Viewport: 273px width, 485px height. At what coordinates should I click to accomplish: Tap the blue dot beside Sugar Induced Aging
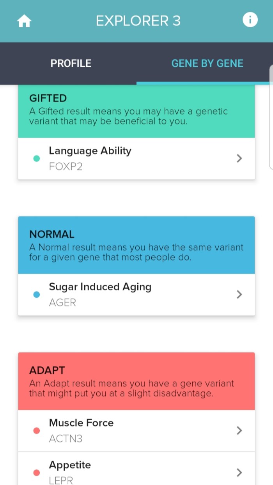tap(37, 295)
